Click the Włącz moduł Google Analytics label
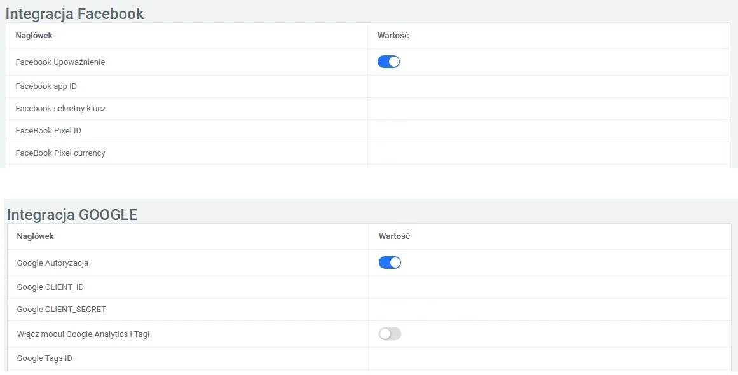Viewport: 738px width, 375px height. pyautogui.click(x=83, y=334)
